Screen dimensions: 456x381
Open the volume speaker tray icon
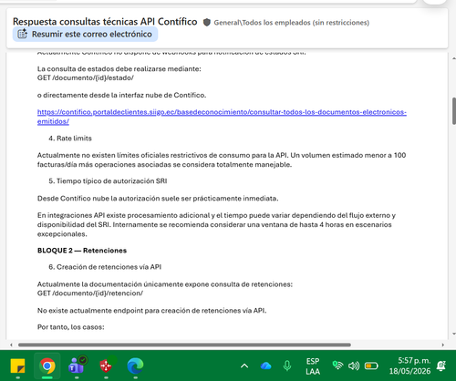coord(354,366)
